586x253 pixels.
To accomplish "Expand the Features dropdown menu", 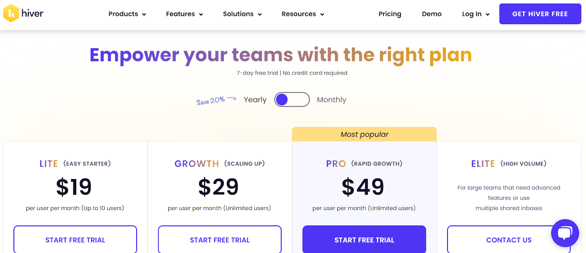I will [184, 14].
